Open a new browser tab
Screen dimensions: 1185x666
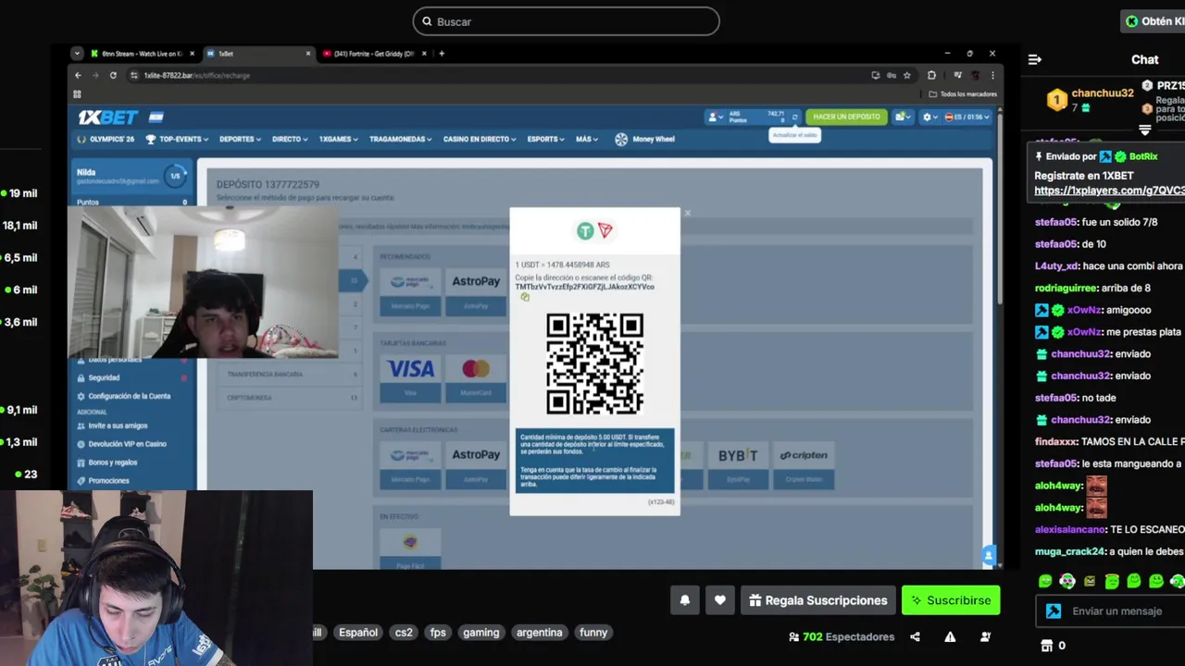(442, 54)
